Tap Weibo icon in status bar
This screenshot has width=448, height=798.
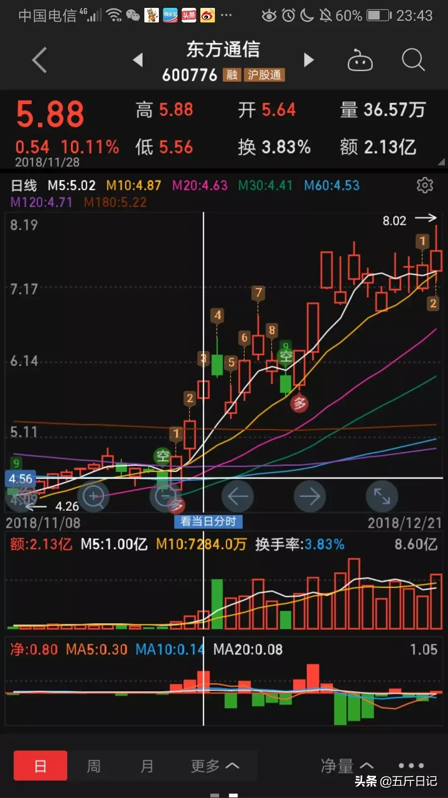207,15
